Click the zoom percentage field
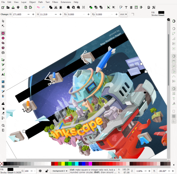 pyautogui.click(x=139, y=171)
